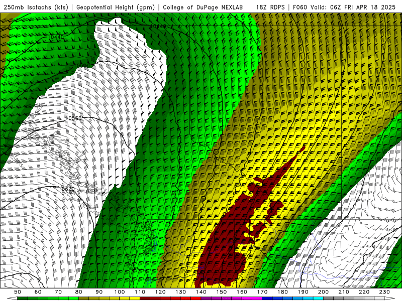Image resolution: width=402 pixels, height=301 pixels.
Task: Click the right arrow end of the colorbar
Action: coord(390,298)
